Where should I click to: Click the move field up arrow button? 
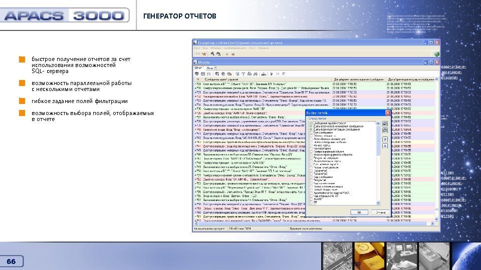pos(385,139)
